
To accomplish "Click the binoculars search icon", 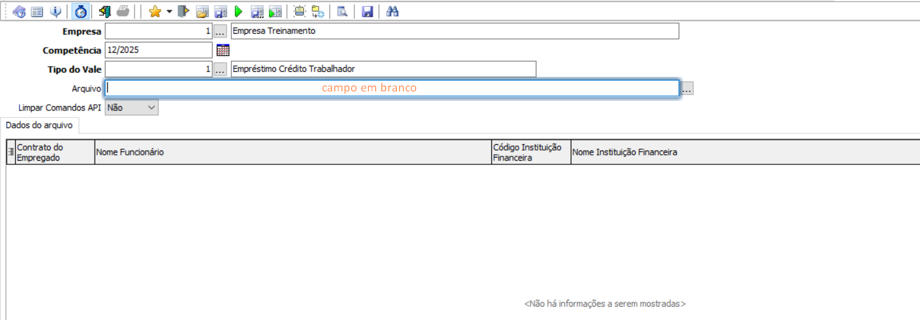I will tap(392, 11).
